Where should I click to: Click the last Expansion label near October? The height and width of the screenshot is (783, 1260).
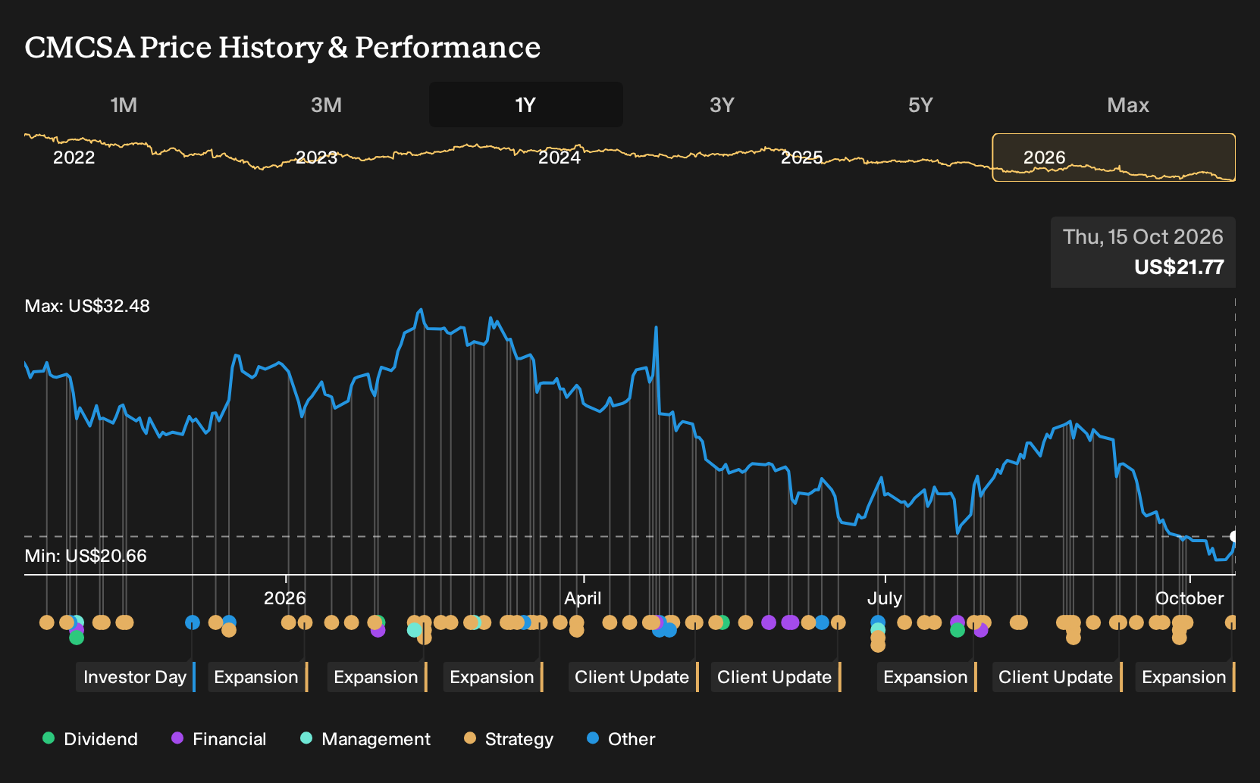(x=1185, y=677)
